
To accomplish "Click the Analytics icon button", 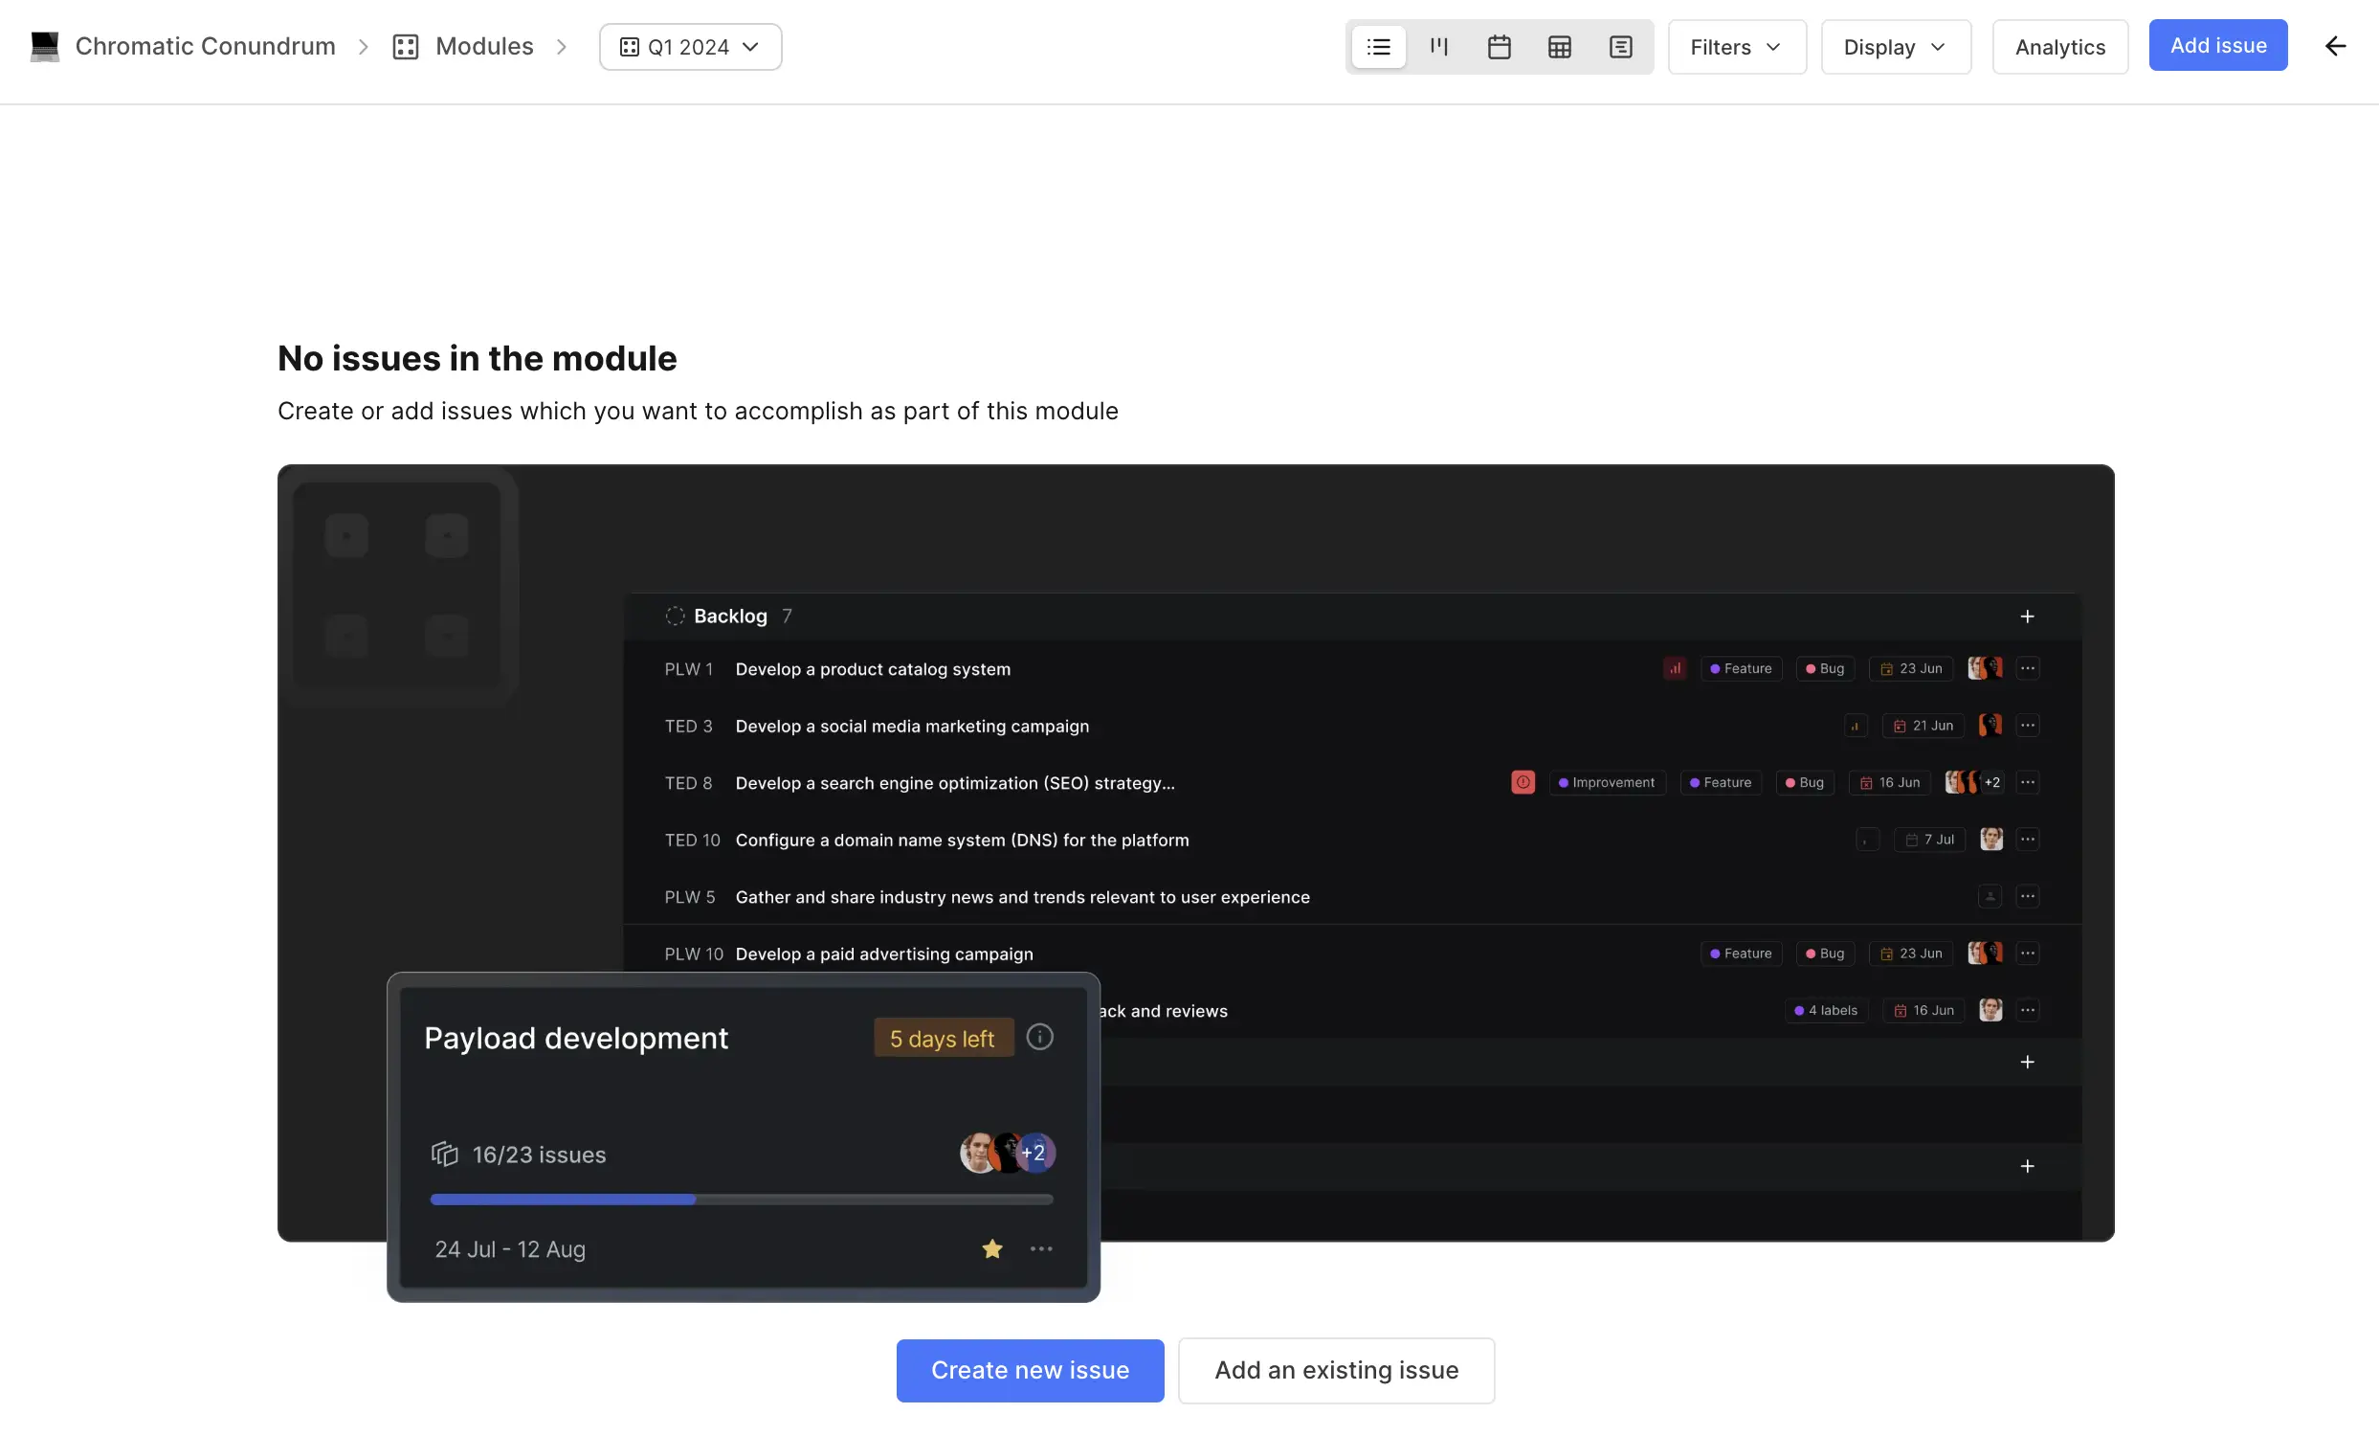I will coord(2059,44).
